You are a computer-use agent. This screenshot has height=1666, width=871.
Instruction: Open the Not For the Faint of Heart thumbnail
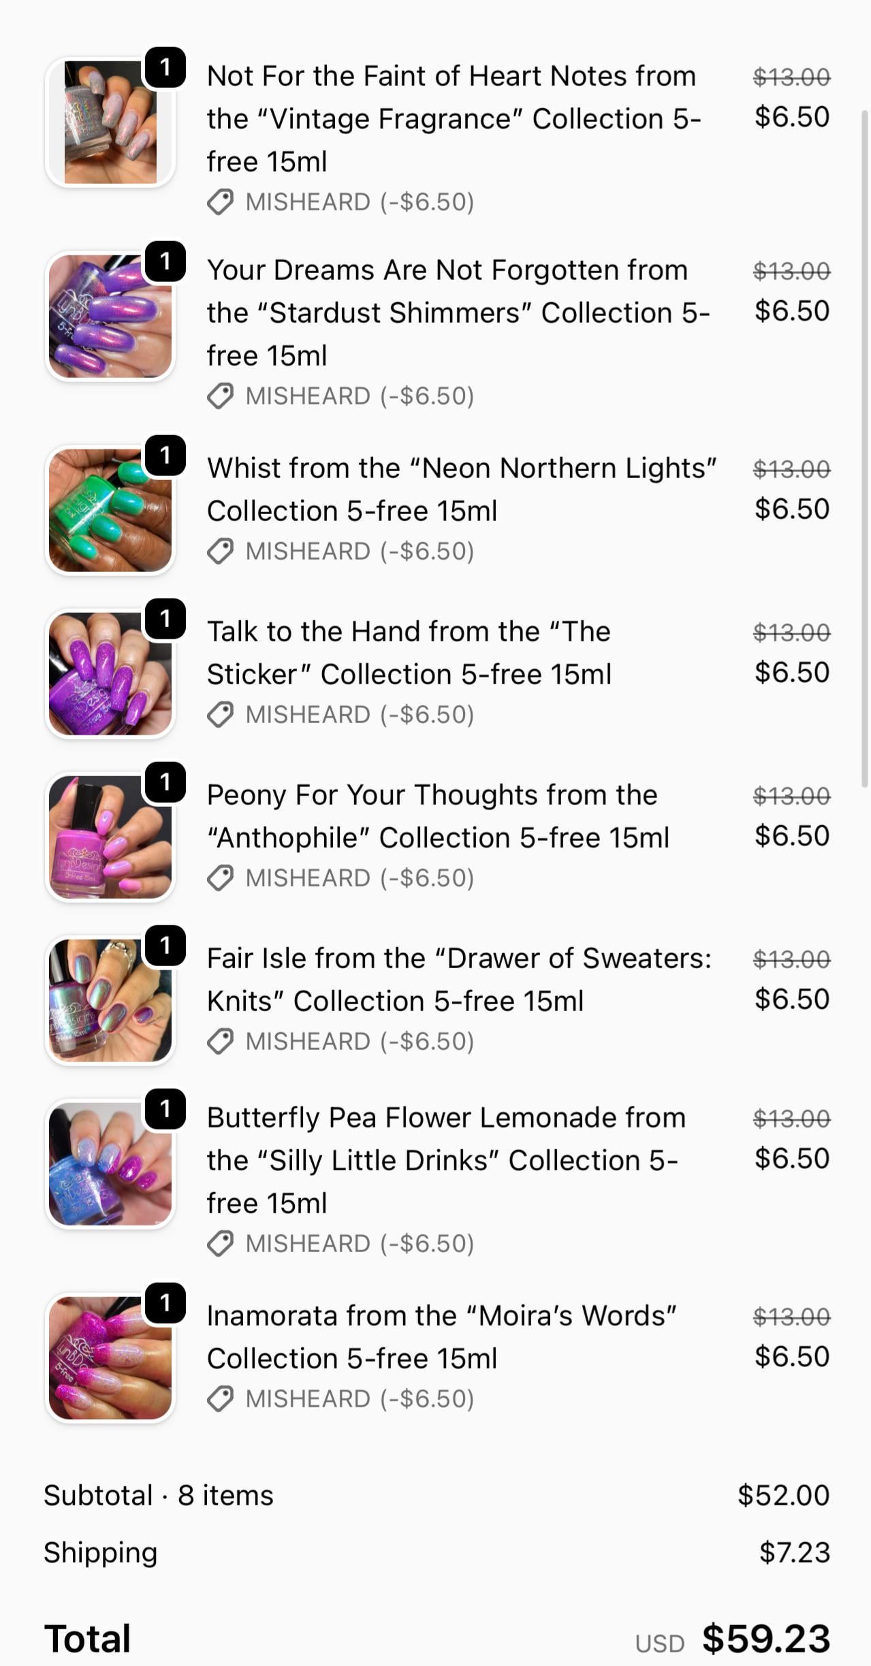point(110,123)
